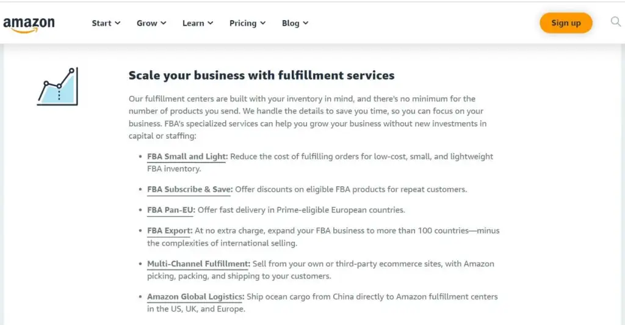Screen dimensions: 625x325
Task: Click the Start menu label text
Action: [101, 23]
